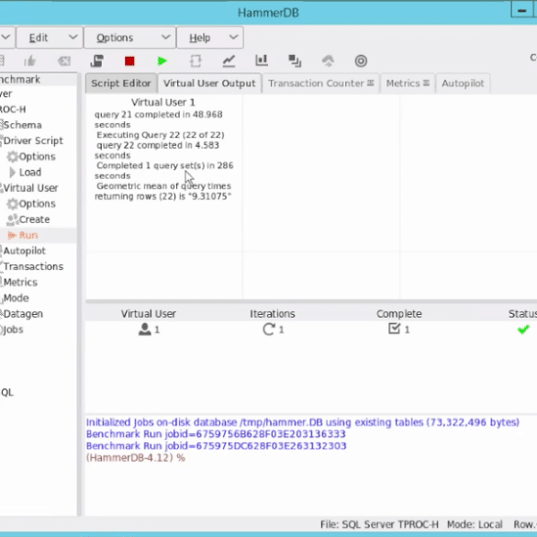Click the users icon beside Create

[x=12, y=219]
